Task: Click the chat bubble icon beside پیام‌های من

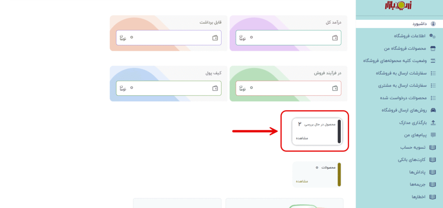Action: (433, 135)
